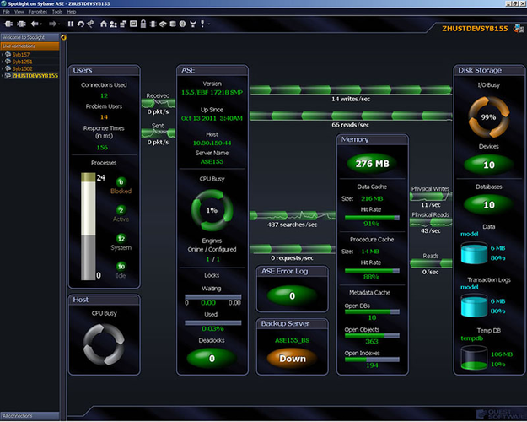The image size is (527, 422).
Task: Click the wrench-shaped toolbar icon
Action: [x=90, y=24]
